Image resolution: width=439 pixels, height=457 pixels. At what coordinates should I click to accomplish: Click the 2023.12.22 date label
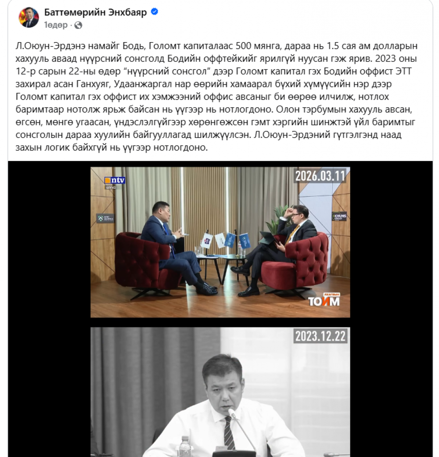pos(320,336)
